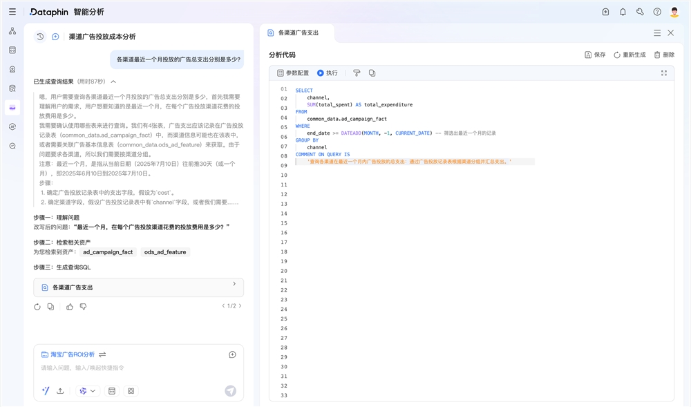Open the panel list menu icon at right
691x407 pixels.
[657, 33]
